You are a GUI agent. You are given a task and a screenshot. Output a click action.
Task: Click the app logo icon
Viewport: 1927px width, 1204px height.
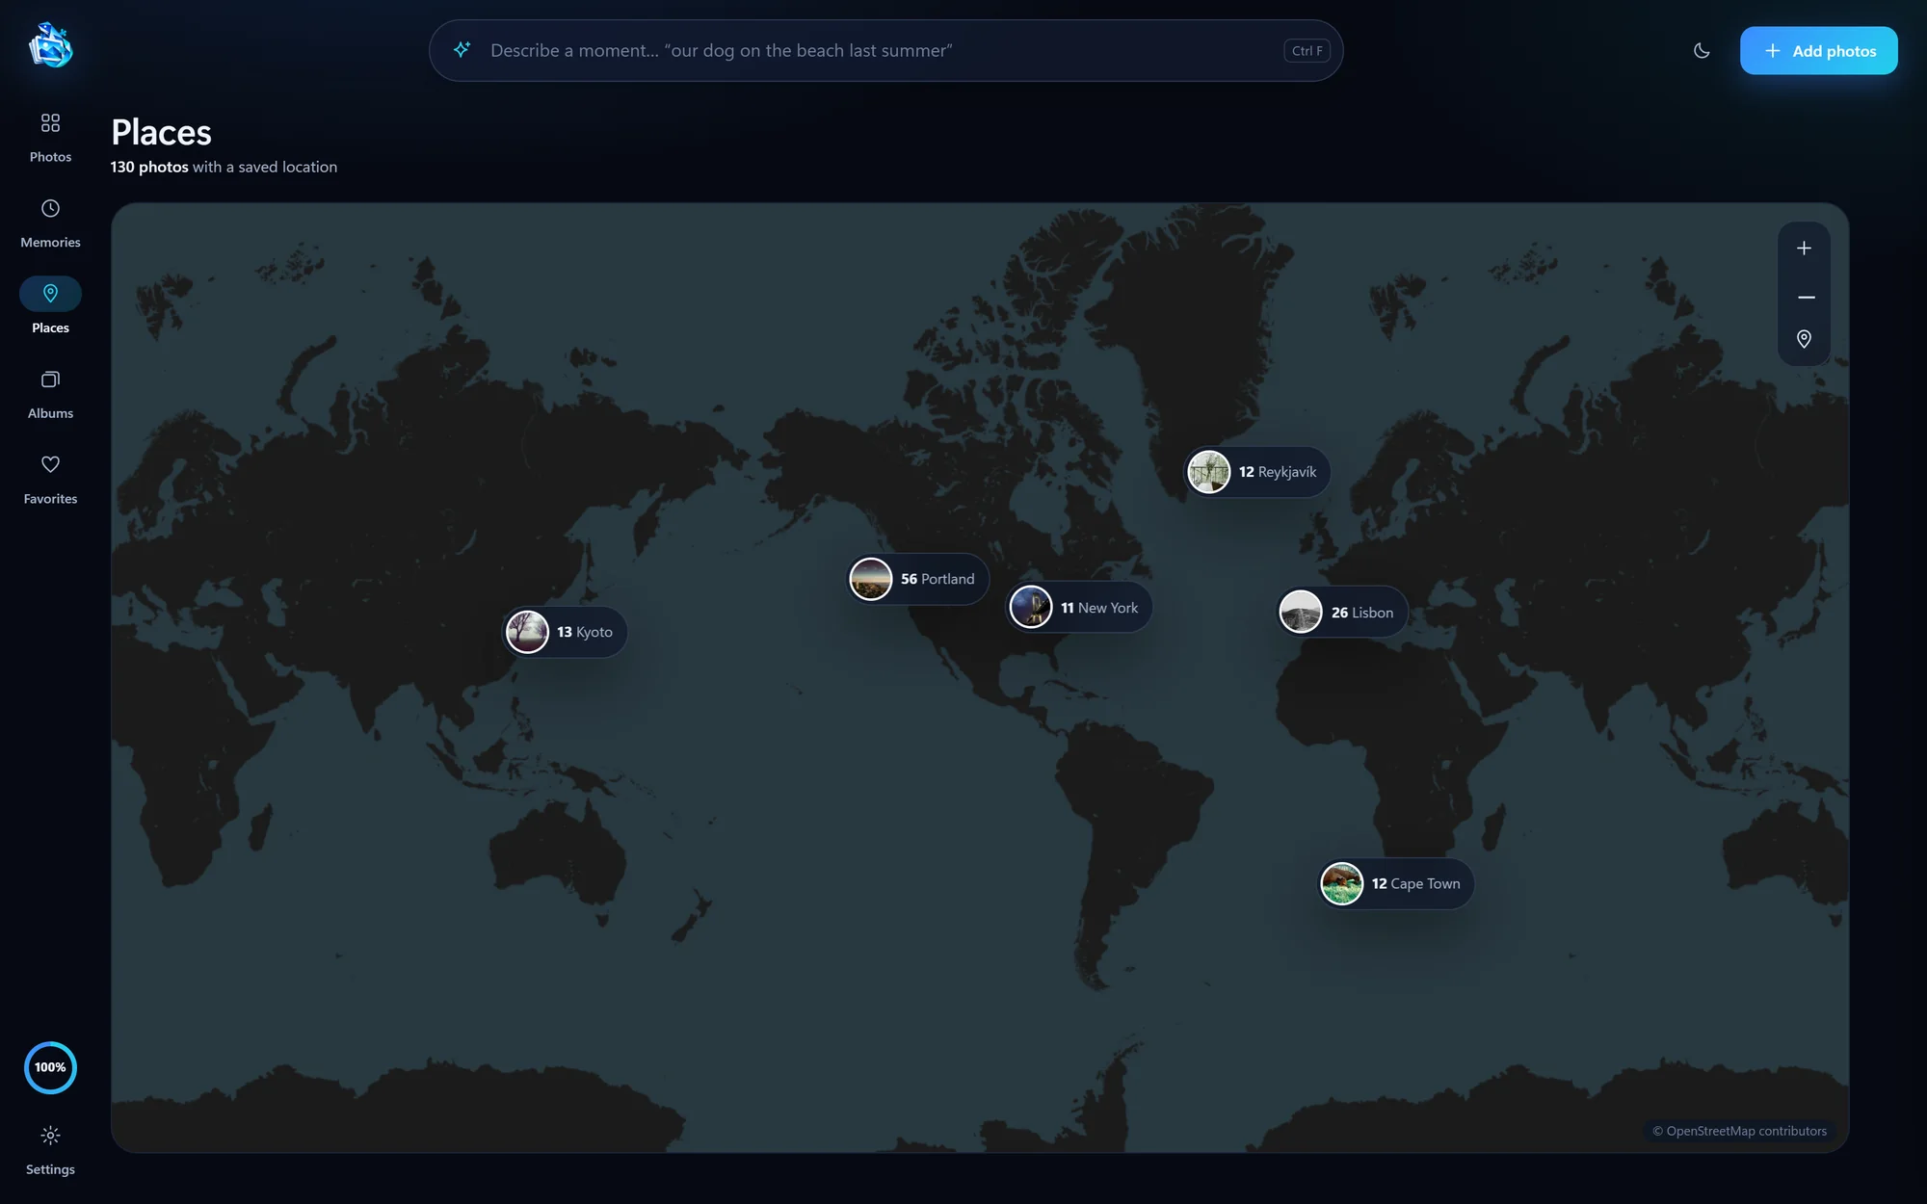click(x=50, y=45)
